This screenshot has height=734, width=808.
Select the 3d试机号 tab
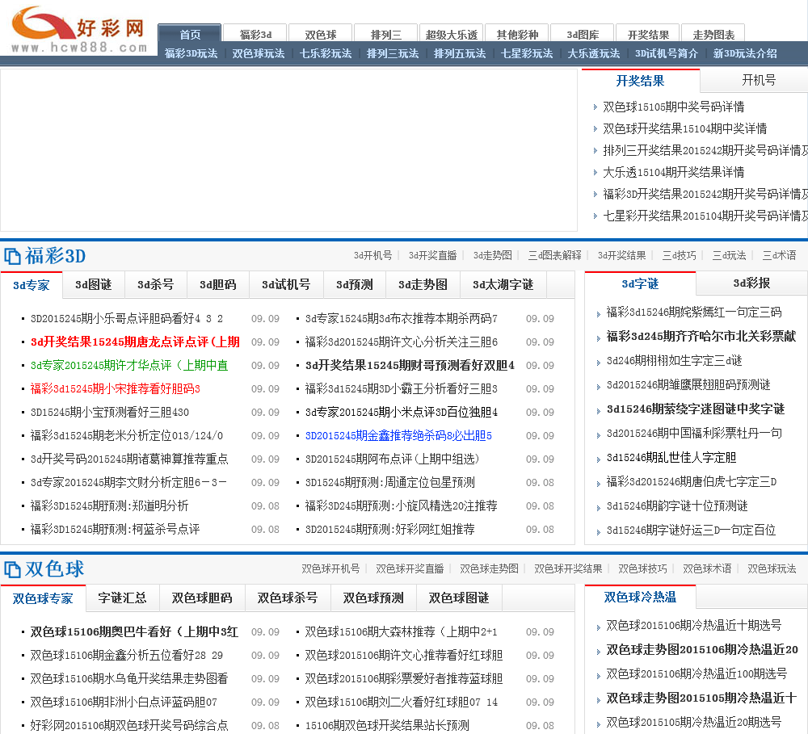[x=286, y=285]
